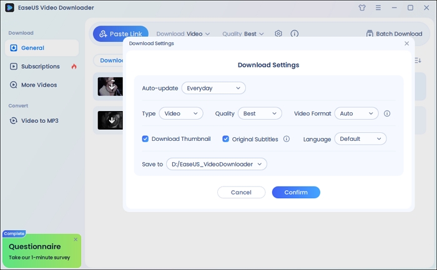Uncheck the Download Thumbnail checkbox
Viewport: 437px width, 270px height.
click(145, 138)
